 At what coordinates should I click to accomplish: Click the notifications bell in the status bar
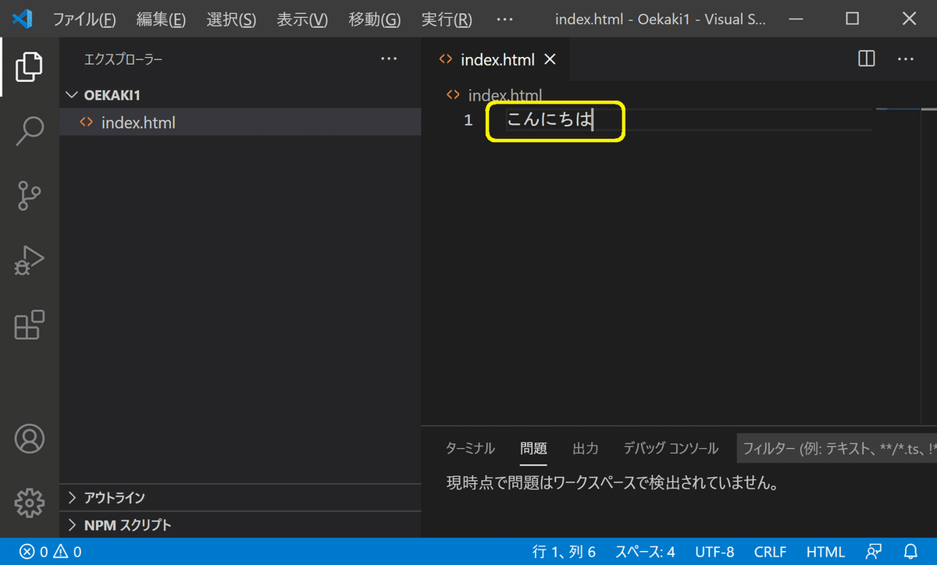click(x=910, y=552)
